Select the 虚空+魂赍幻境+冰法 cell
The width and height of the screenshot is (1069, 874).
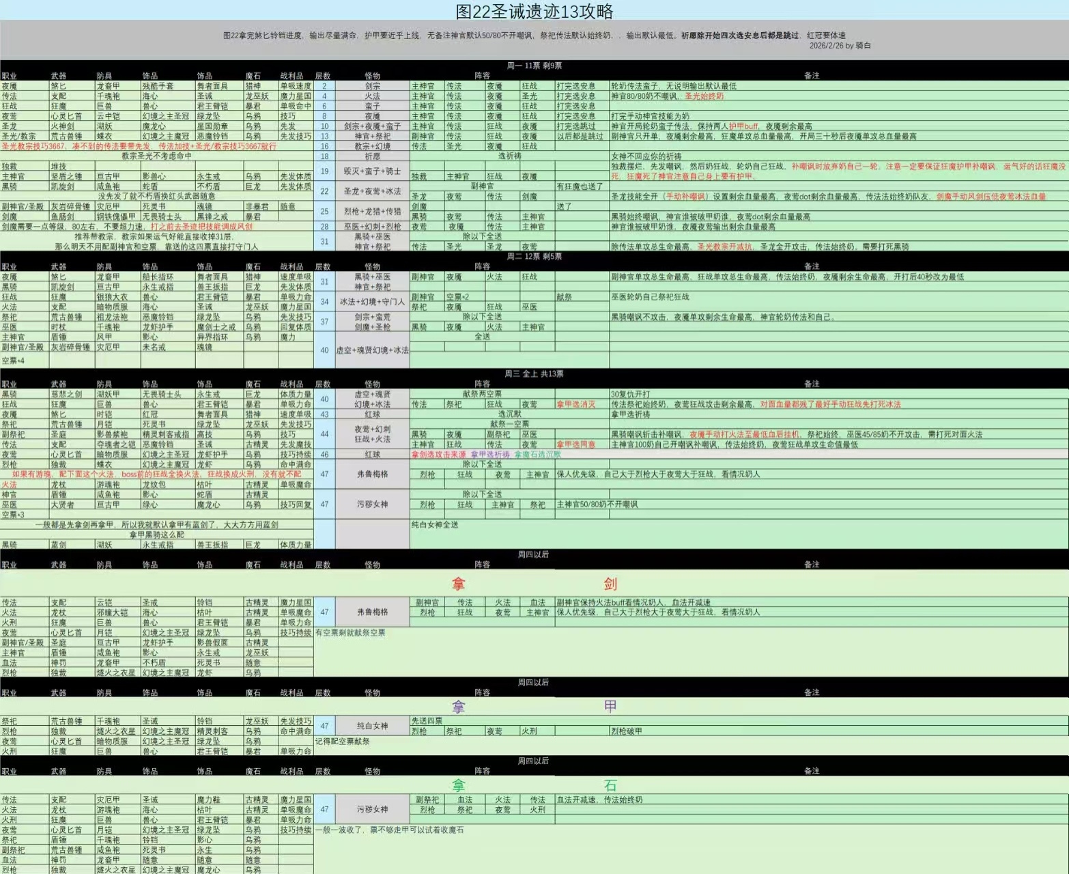[372, 350]
